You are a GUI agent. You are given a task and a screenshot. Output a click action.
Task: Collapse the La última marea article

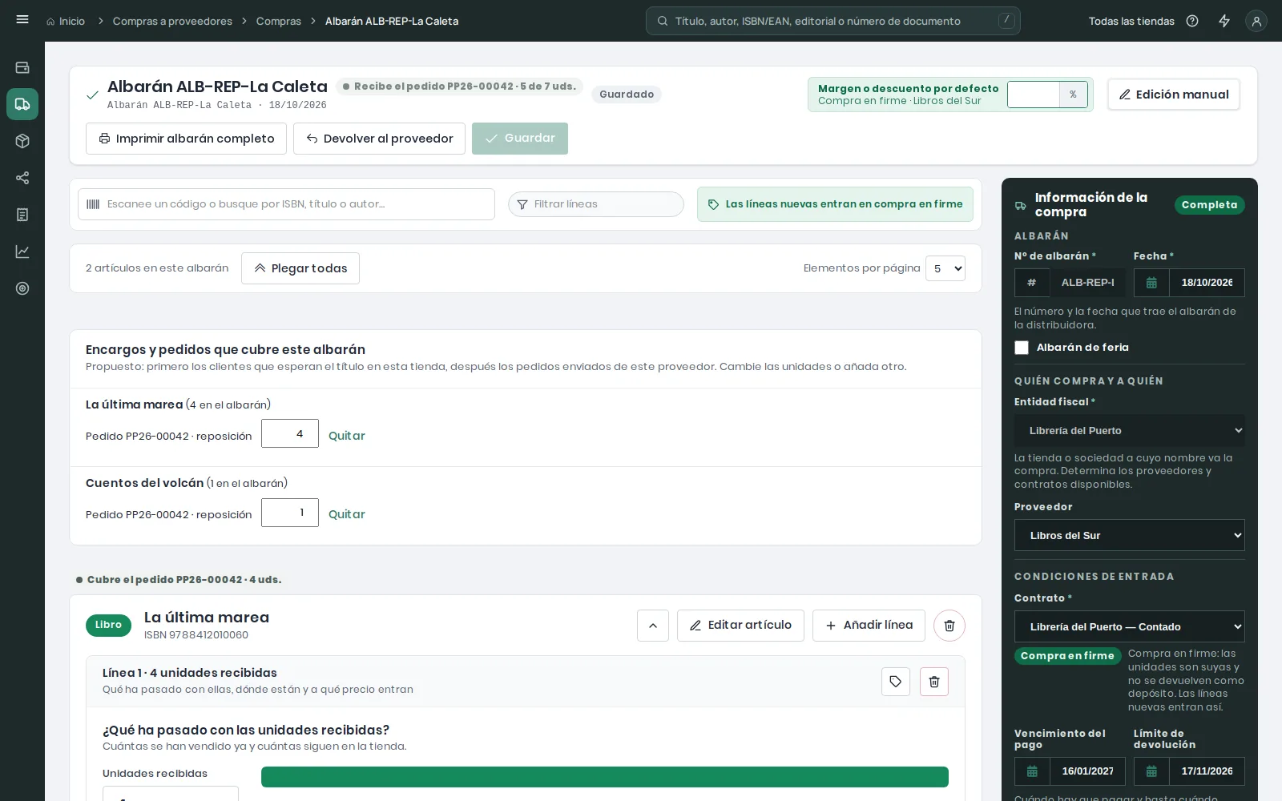(x=653, y=626)
